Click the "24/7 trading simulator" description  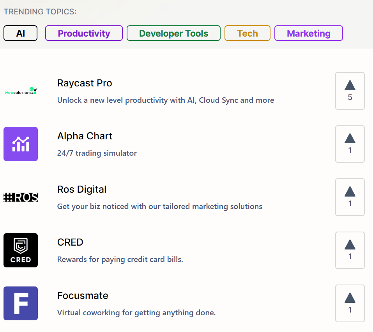click(97, 153)
